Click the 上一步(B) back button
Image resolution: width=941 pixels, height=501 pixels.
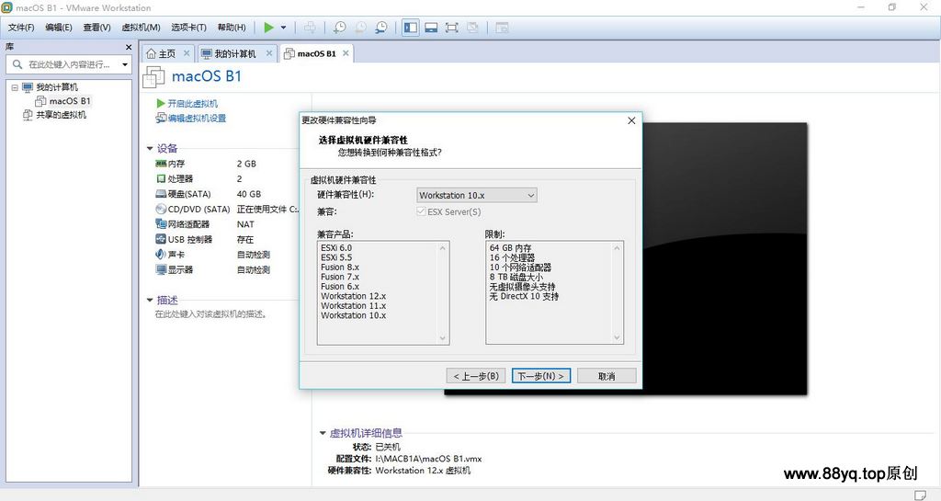[x=476, y=376]
